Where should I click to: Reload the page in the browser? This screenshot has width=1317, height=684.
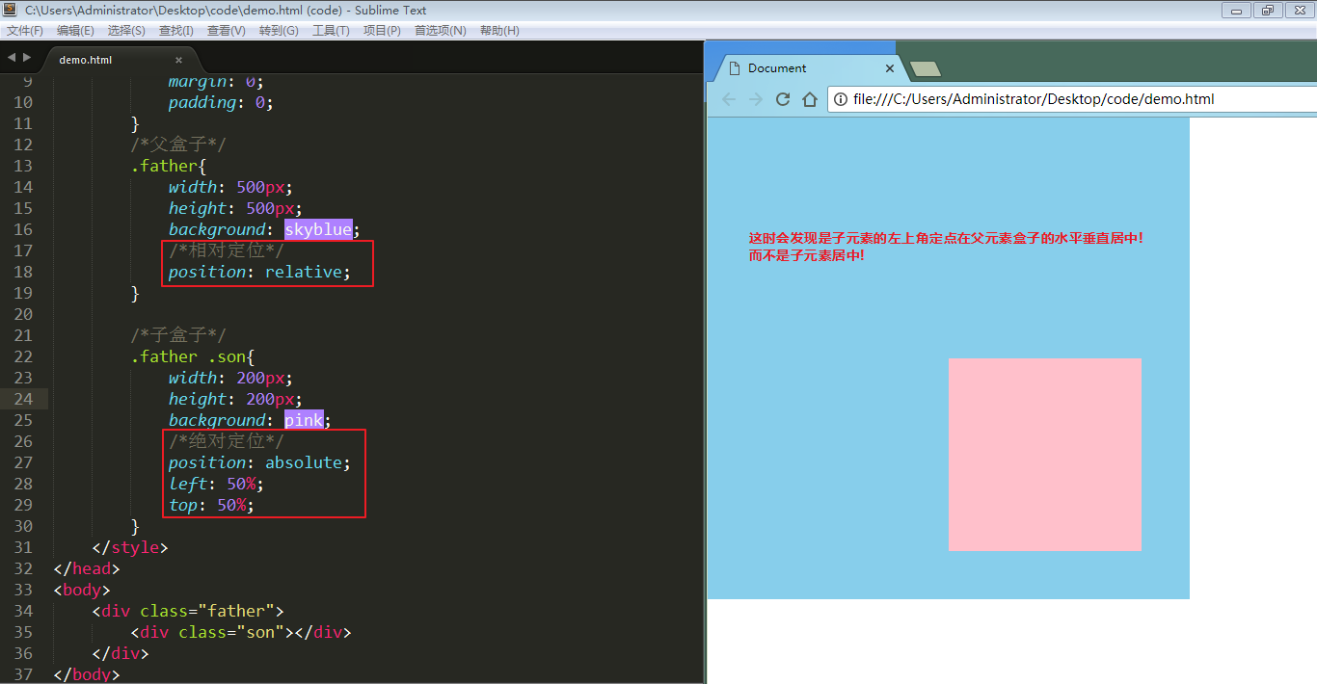click(x=783, y=99)
